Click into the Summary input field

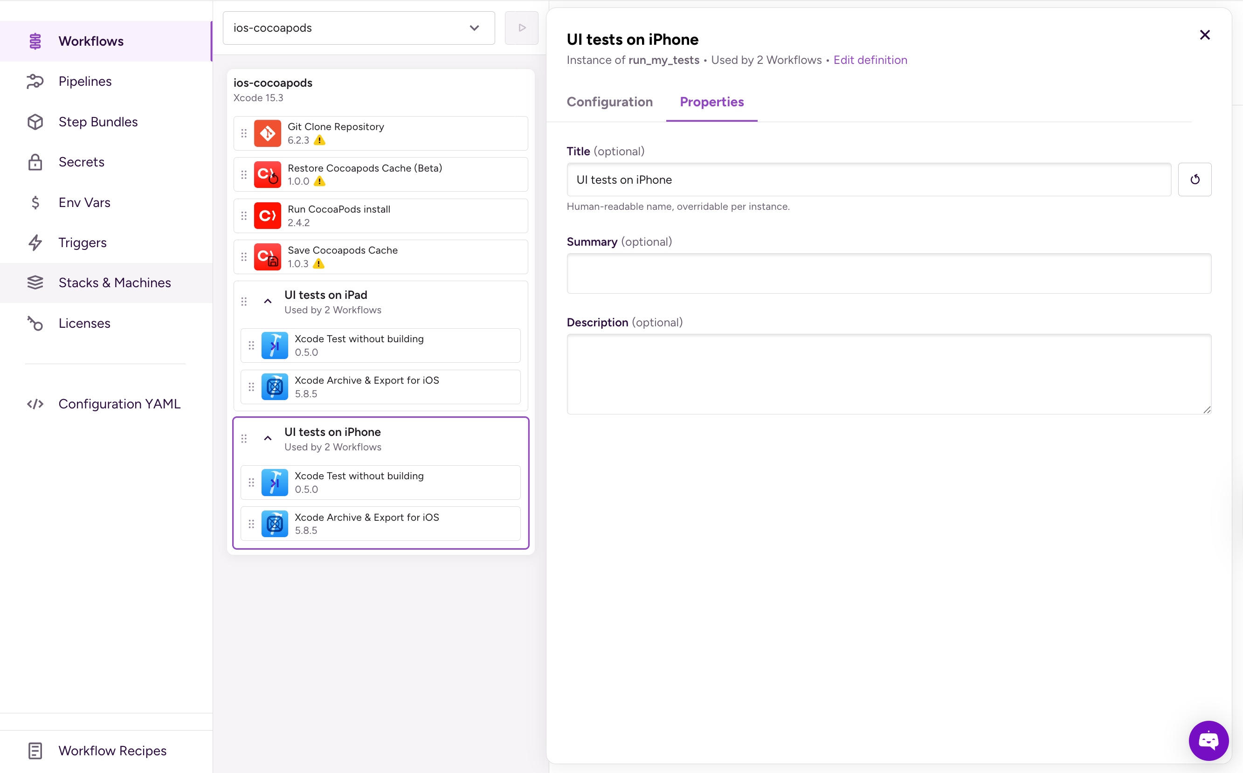888,274
